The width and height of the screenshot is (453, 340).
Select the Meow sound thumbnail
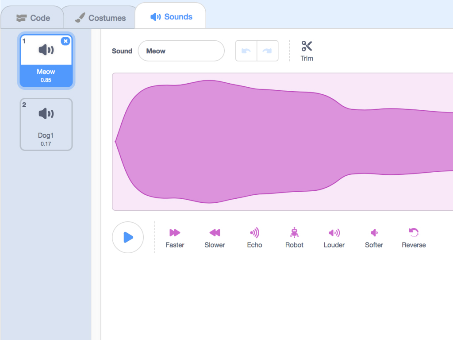pos(46,61)
